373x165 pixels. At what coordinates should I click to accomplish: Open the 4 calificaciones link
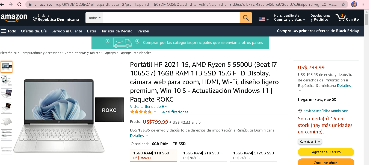point(175,112)
